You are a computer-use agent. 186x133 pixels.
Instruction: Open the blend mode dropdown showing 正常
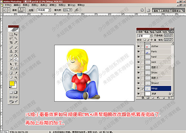(x=145, y=36)
